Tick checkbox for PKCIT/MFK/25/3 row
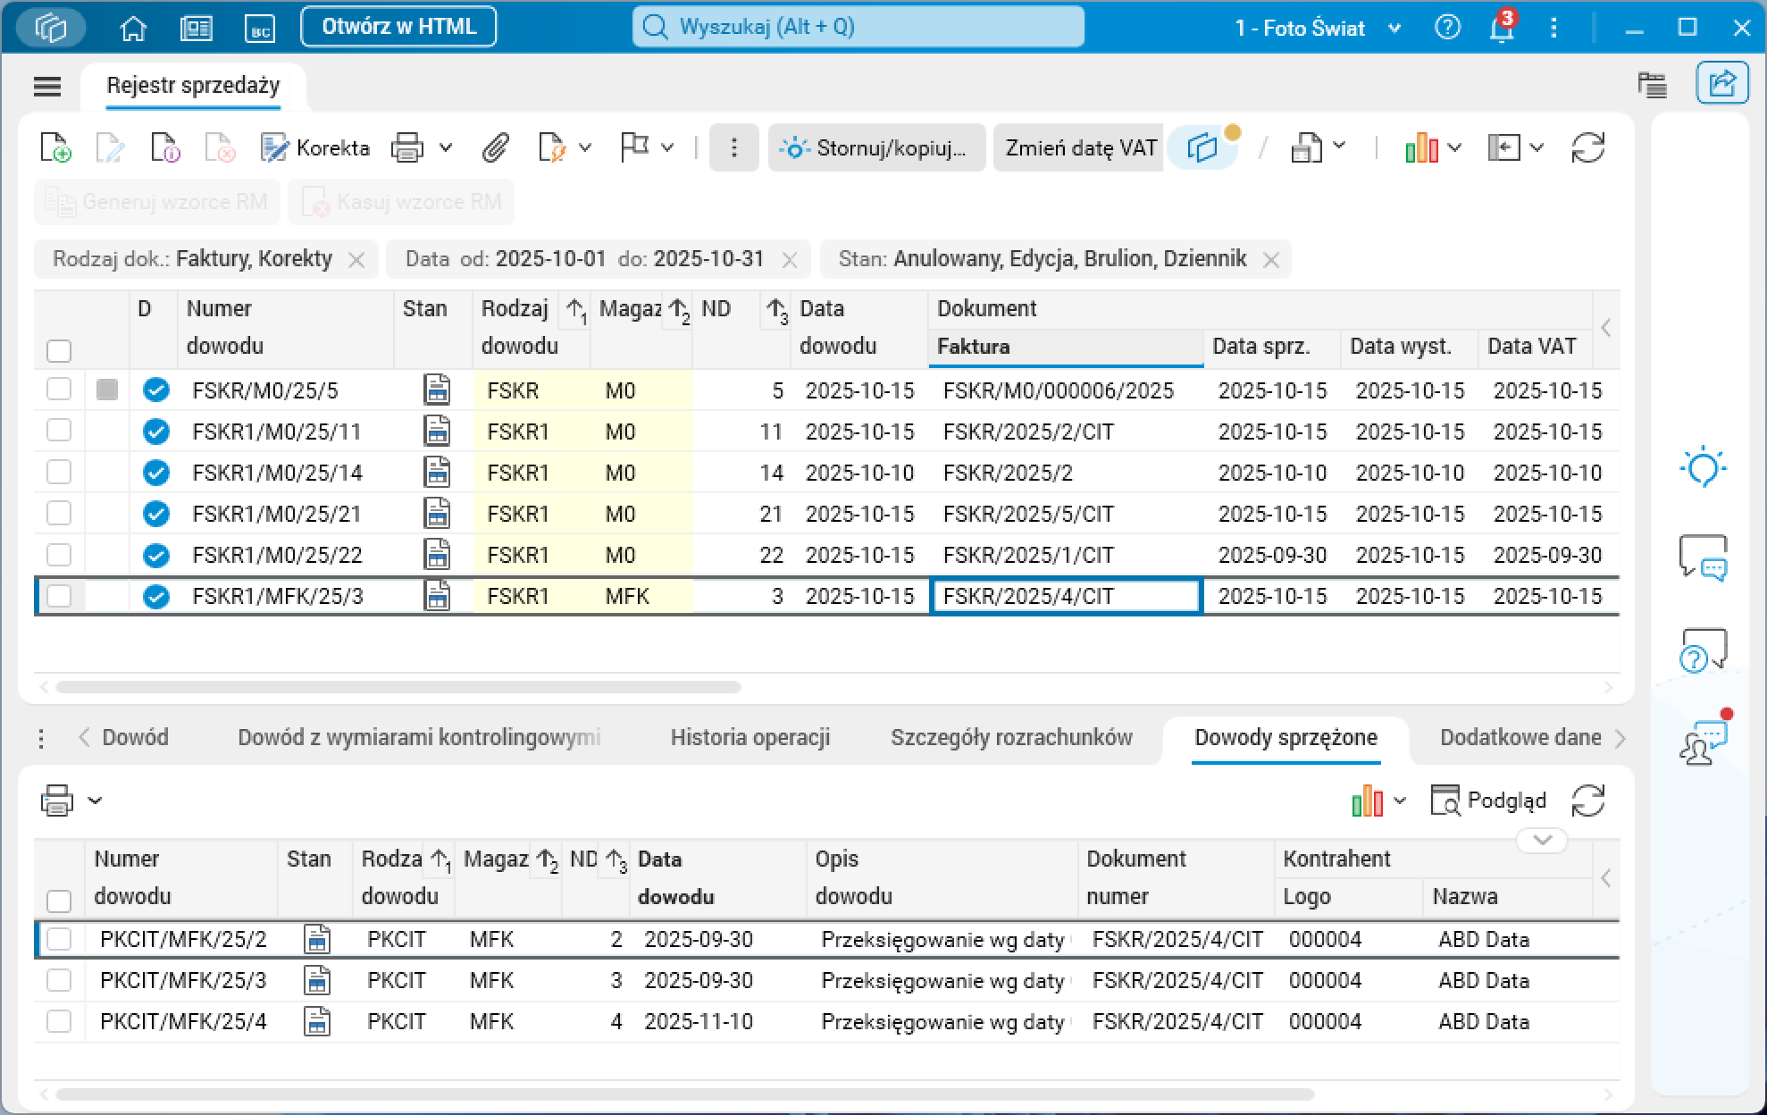The image size is (1767, 1115). coord(59,980)
